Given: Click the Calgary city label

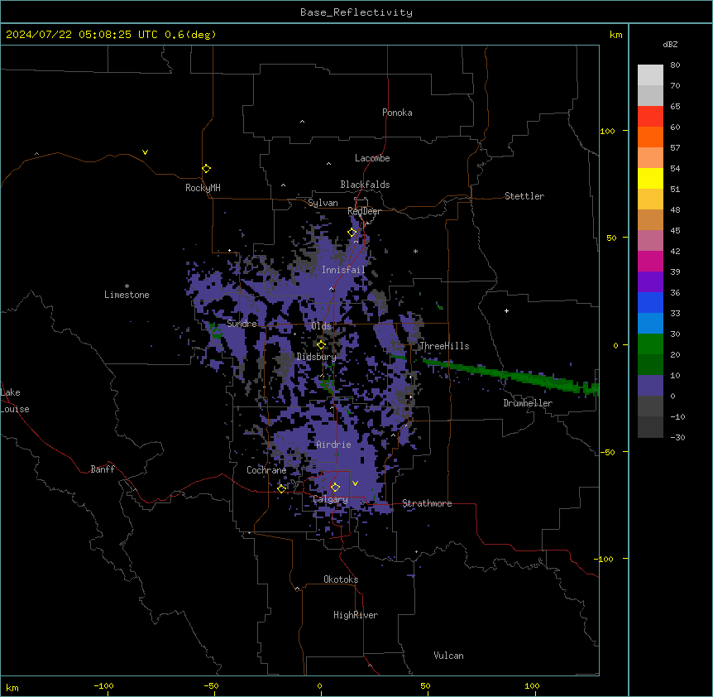Looking at the screenshot, I should click(x=331, y=499).
